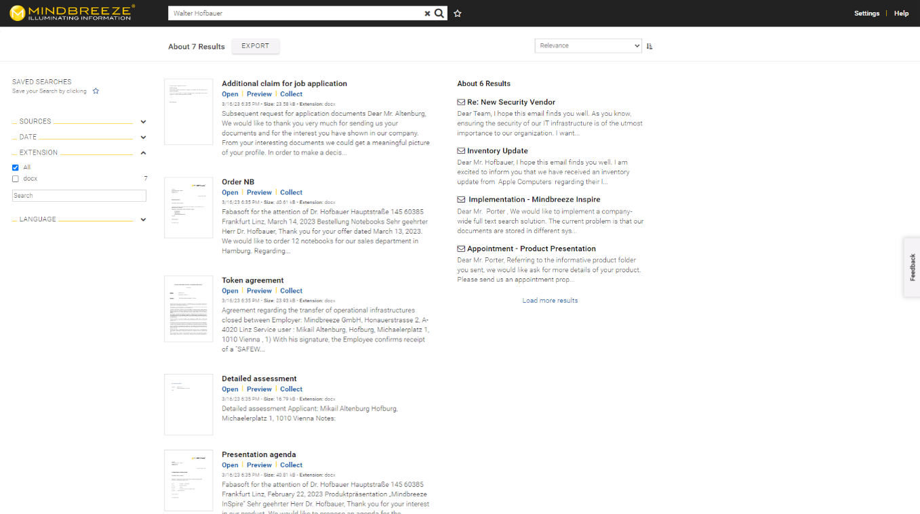The image size is (920, 514).
Task: Open the Presentation agenda document
Action: (x=230, y=465)
